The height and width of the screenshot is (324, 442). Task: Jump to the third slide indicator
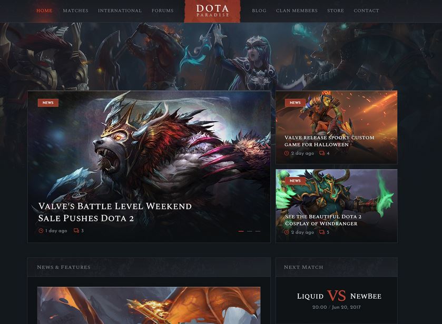pos(258,231)
